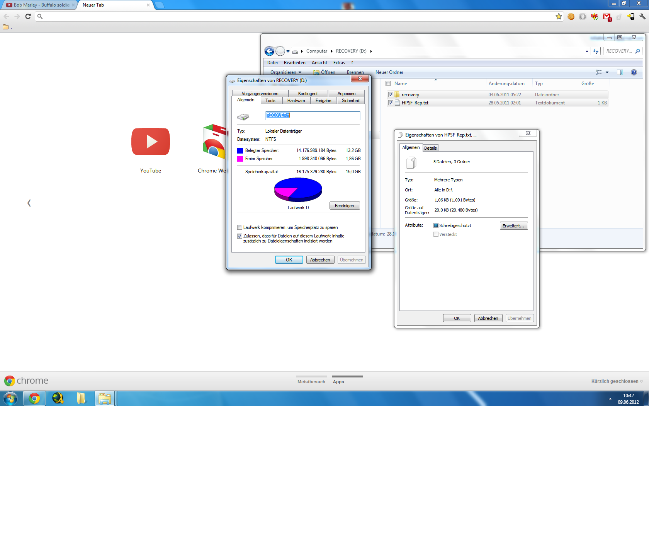Viewport: 649px width, 560px height.
Task: Toggle the file content indexing checkbox
Action: pyautogui.click(x=240, y=236)
